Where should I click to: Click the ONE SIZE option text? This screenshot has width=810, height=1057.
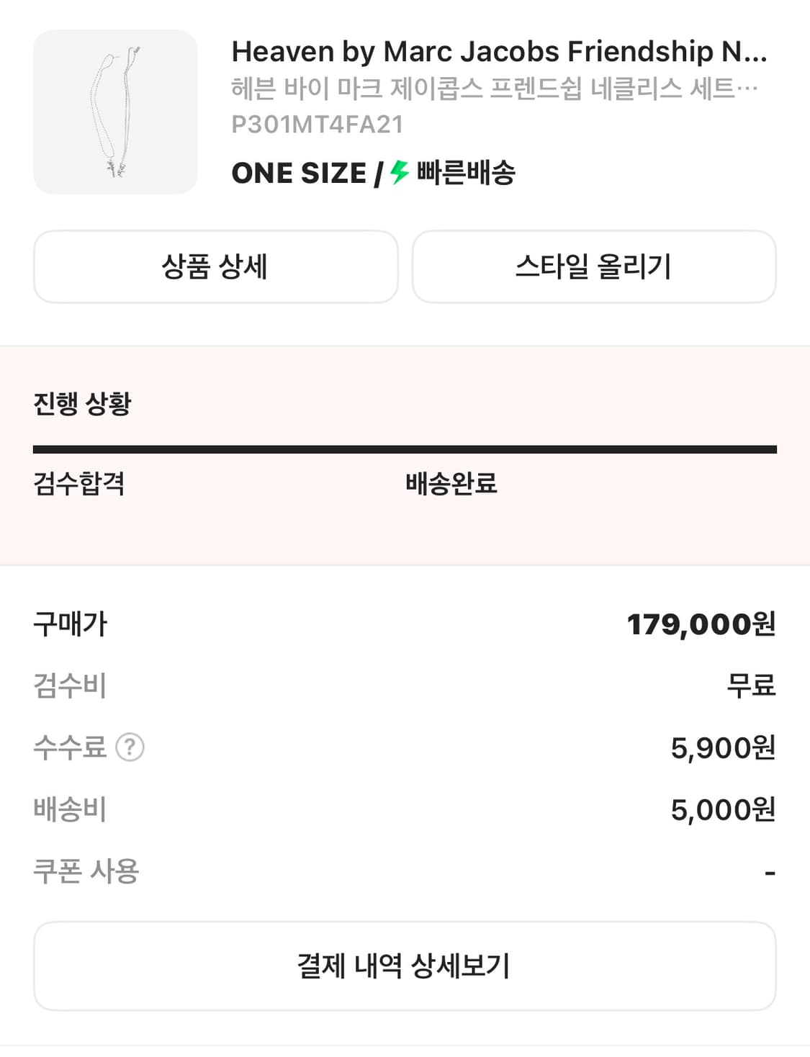(299, 174)
